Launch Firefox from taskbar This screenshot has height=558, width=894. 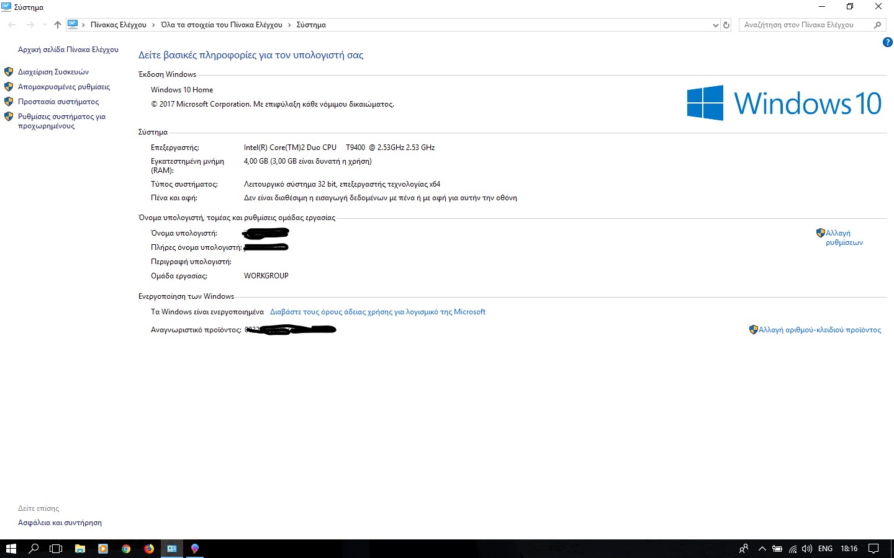point(149,549)
